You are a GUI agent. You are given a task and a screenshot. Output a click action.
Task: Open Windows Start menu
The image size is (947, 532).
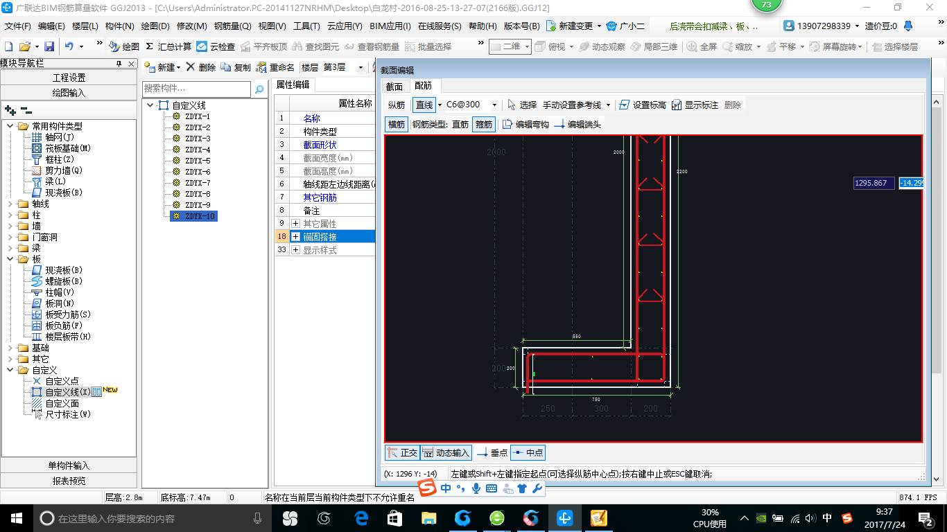pyautogui.click(x=17, y=518)
